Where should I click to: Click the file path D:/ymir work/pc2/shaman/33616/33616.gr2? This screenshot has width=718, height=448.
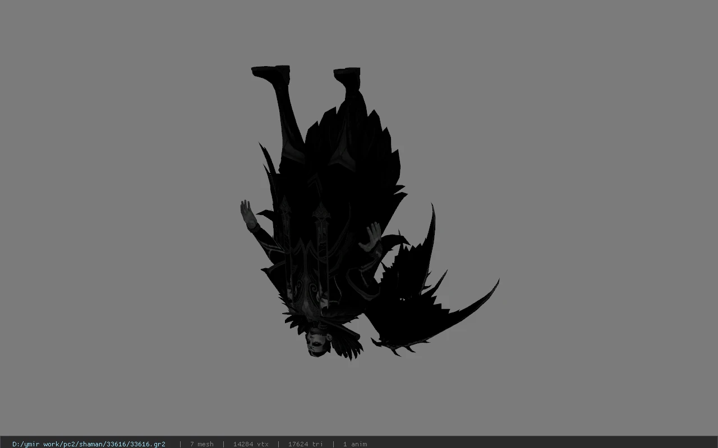89,444
